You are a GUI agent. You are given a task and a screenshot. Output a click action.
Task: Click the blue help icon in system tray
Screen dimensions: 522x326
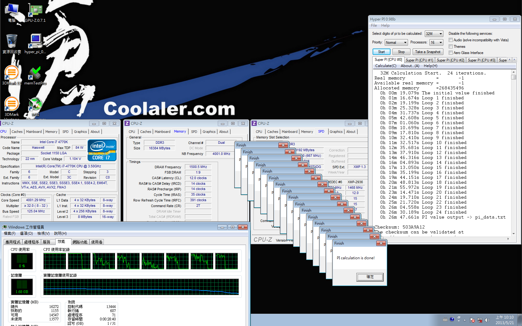[452, 319]
